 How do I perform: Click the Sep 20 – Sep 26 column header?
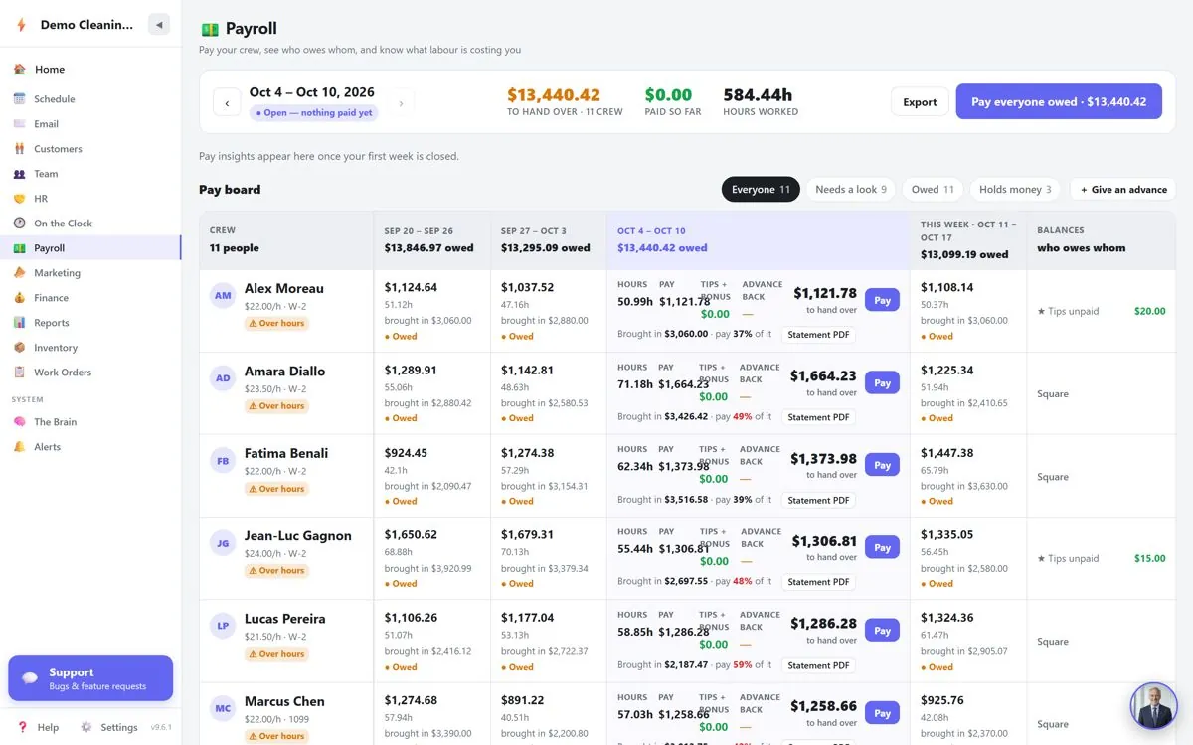click(432, 239)
